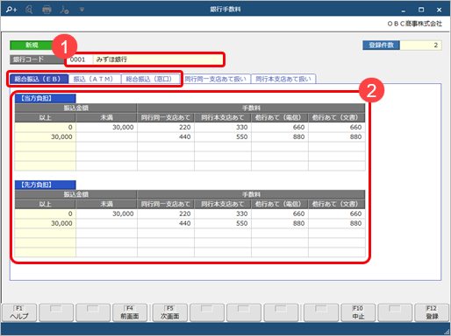Close the 銀行手数料 window
The height and width of the screenshot is (336, 451).
point(439,10)
